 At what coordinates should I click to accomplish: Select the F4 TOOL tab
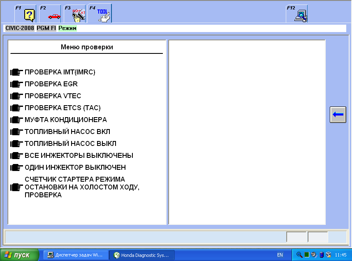pos(100,13)
